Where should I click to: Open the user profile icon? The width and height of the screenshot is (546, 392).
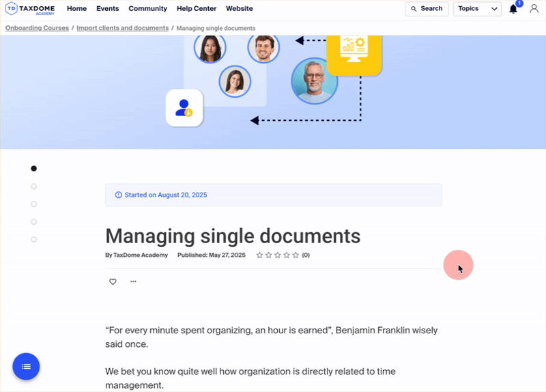point(534,9)
